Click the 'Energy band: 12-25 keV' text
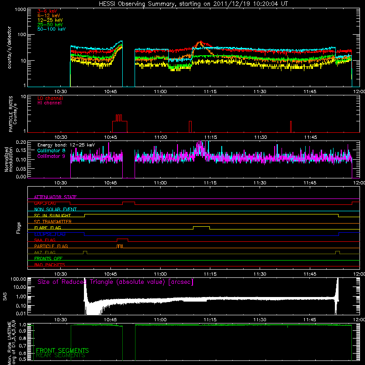This screenshot has height=365, width=365. pyautogui.click(x=66, y=145)
